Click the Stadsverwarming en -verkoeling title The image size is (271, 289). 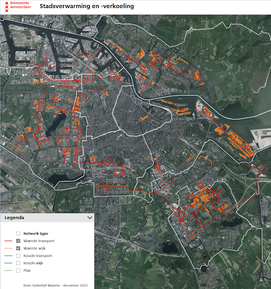(x=87, y=6)
